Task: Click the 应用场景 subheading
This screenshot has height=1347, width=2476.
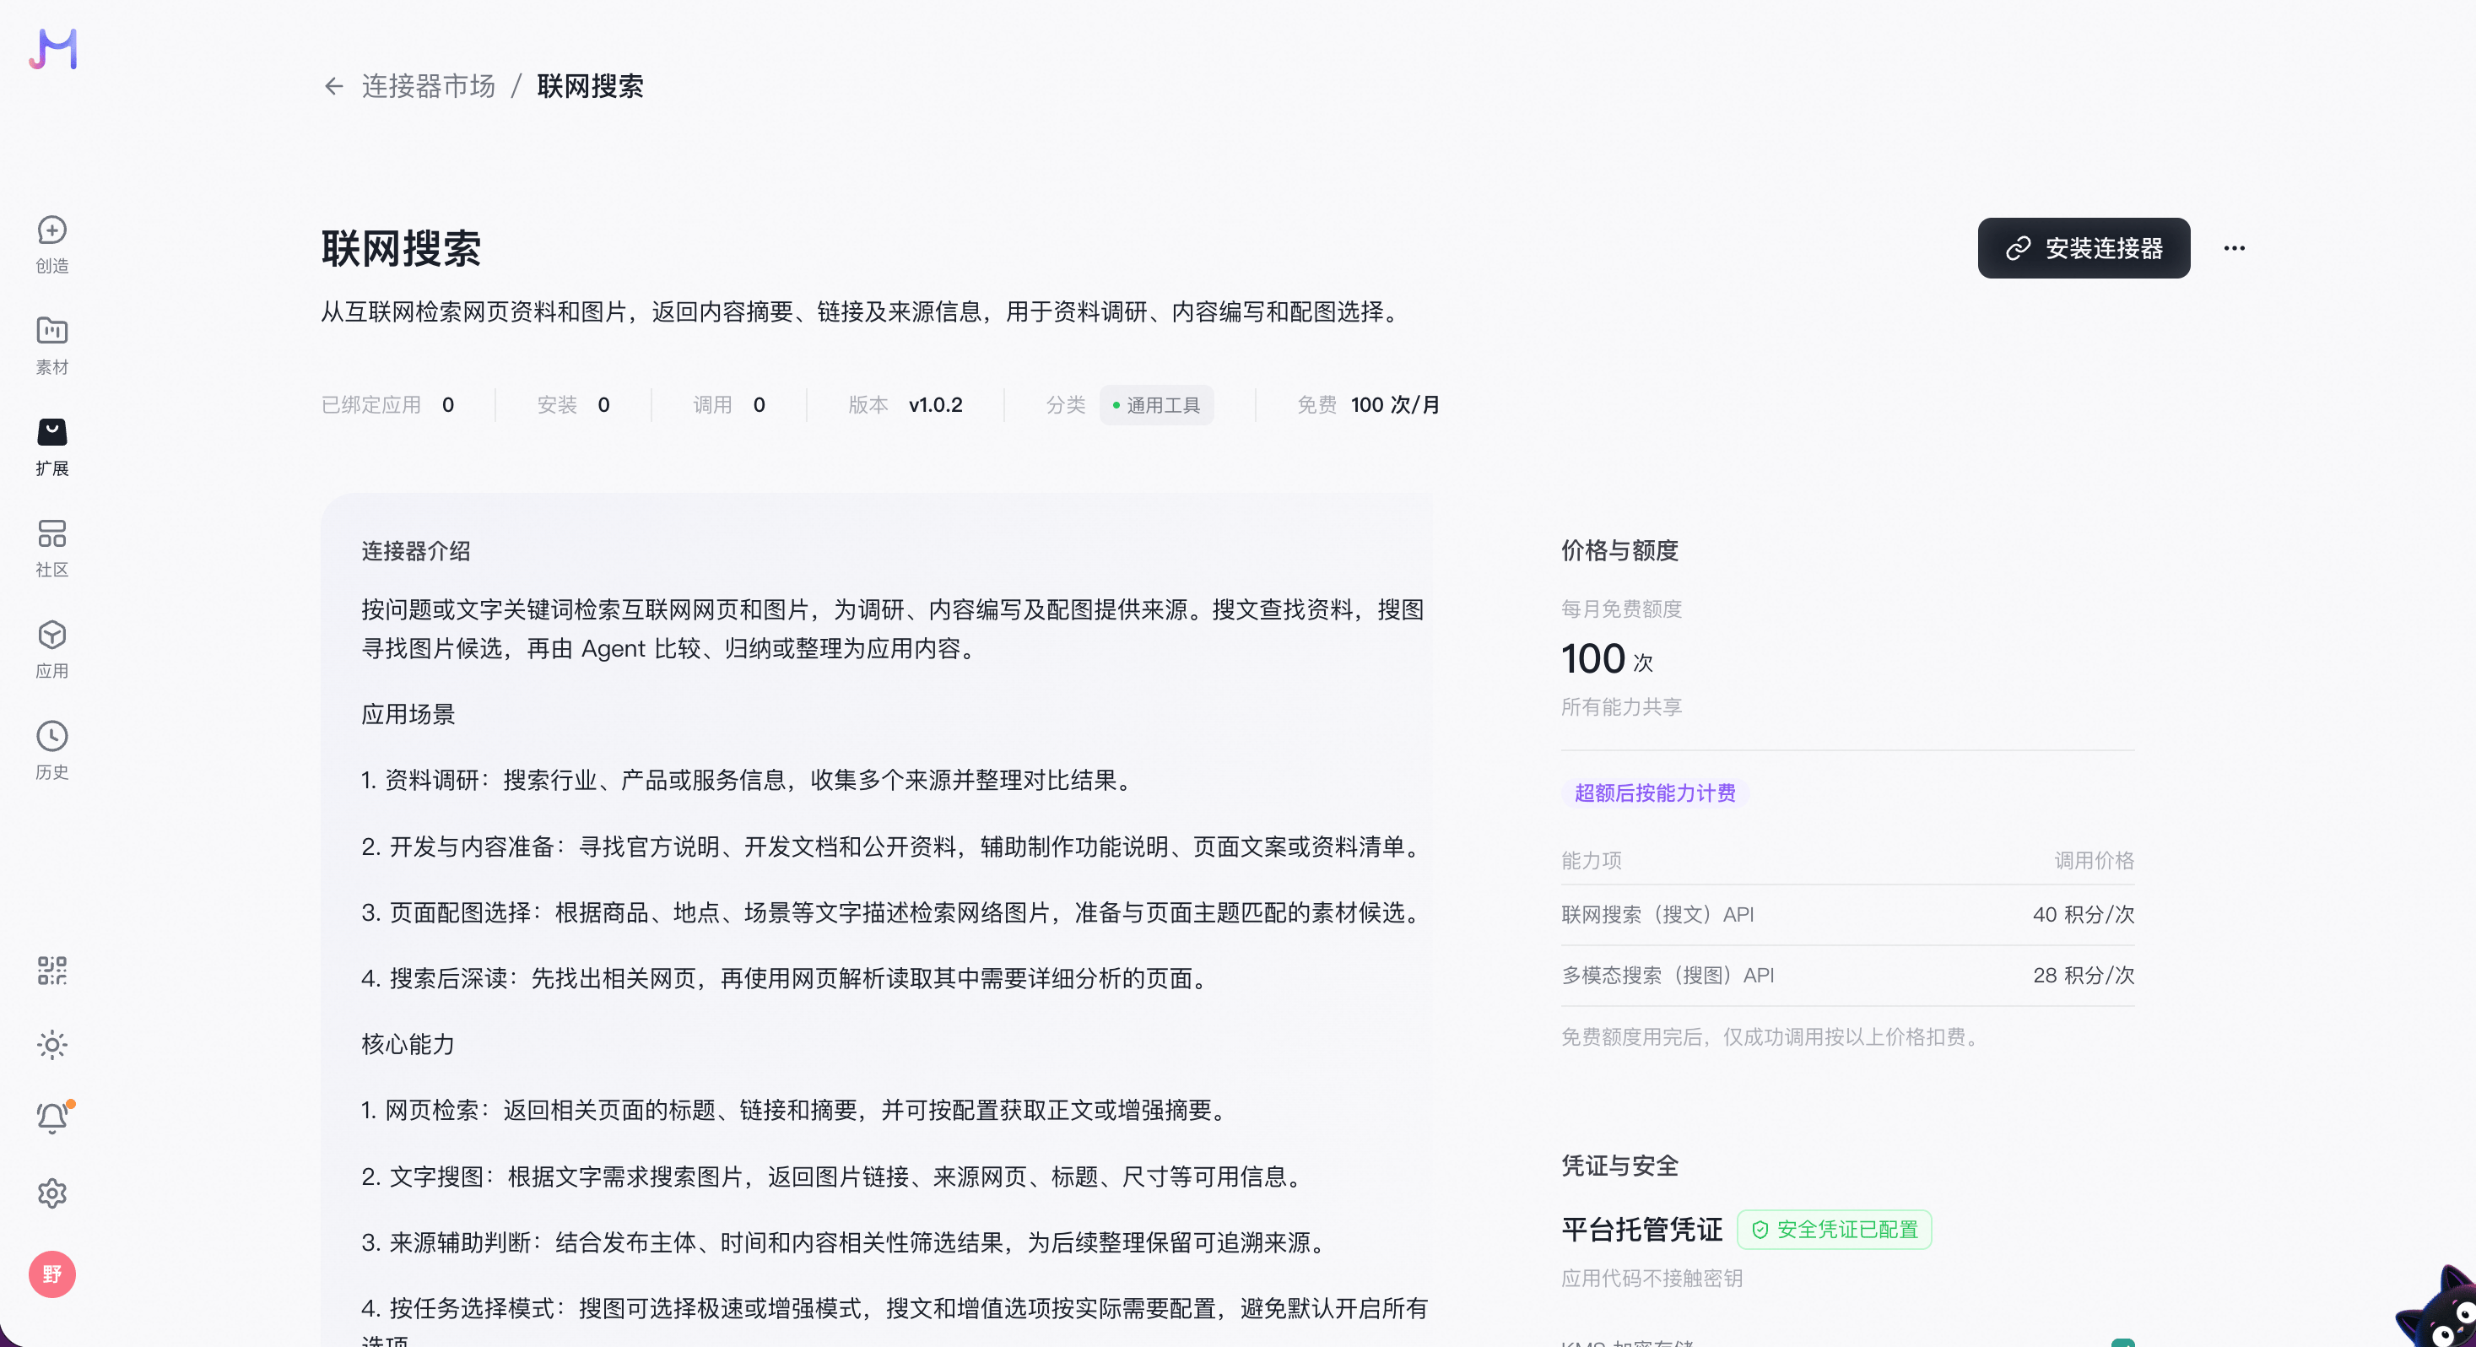Action: point(408,714)
